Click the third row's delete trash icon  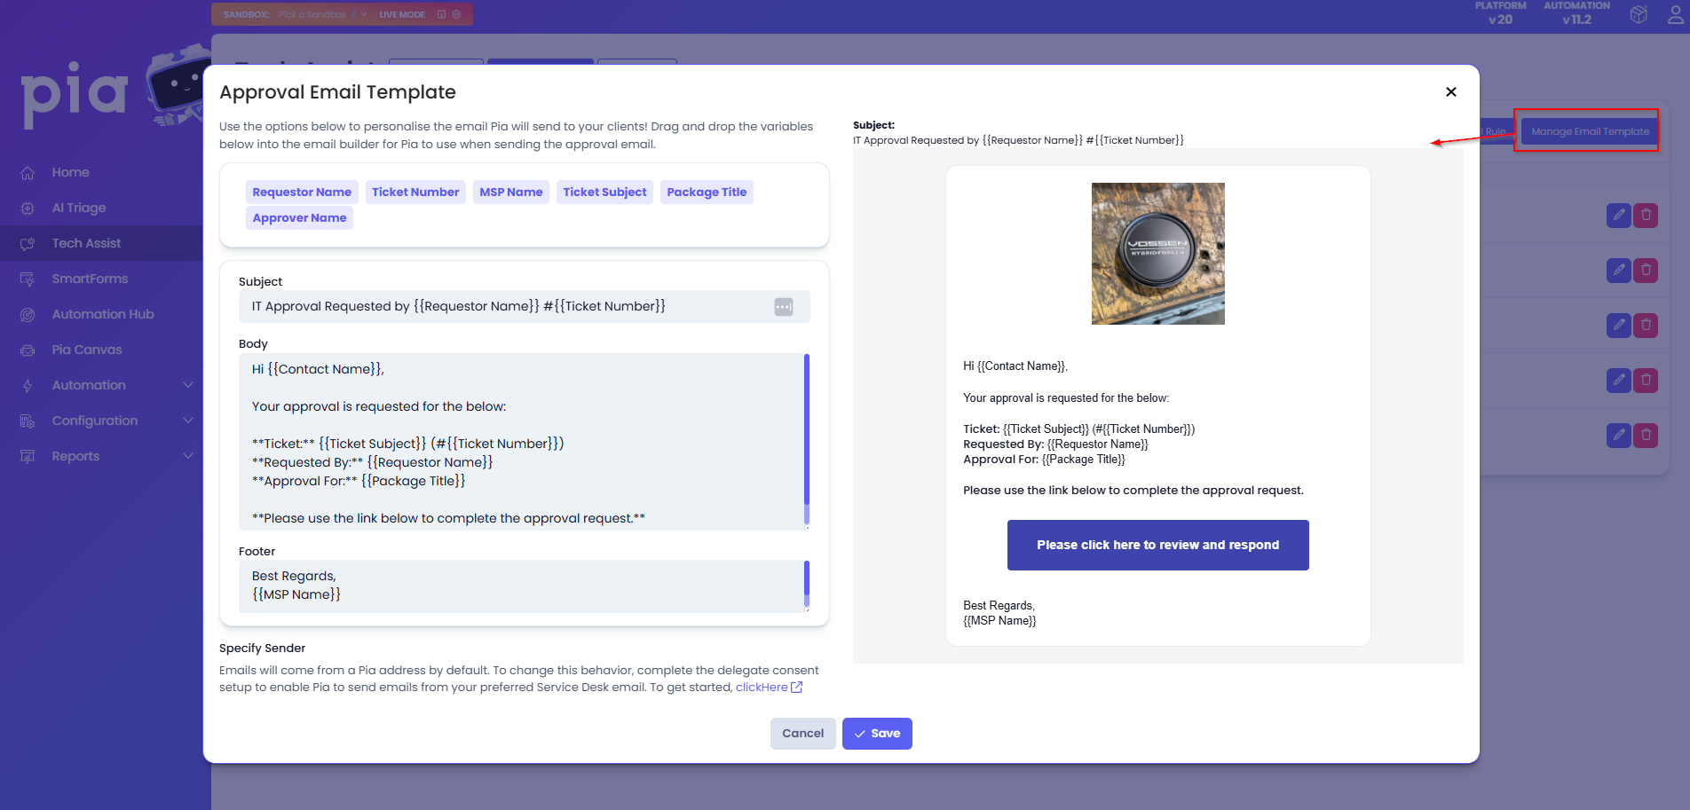(x=1646, y=326)
